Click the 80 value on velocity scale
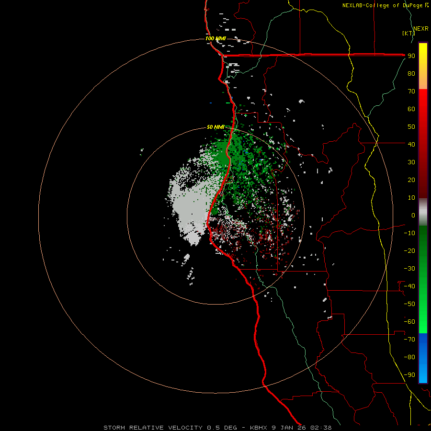The image size is (431, 431). (411, 73)
